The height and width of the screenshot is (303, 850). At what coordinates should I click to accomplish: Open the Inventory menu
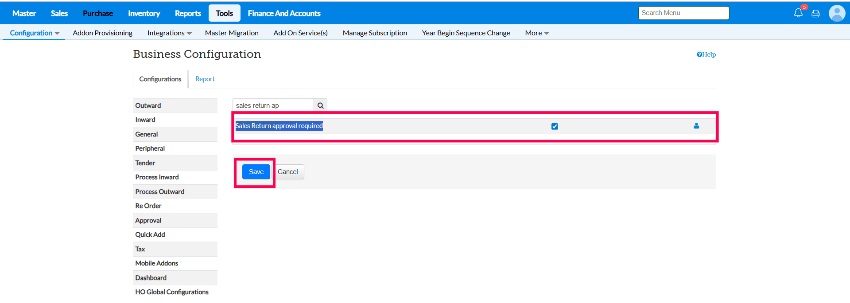click(x=144, y=13)
